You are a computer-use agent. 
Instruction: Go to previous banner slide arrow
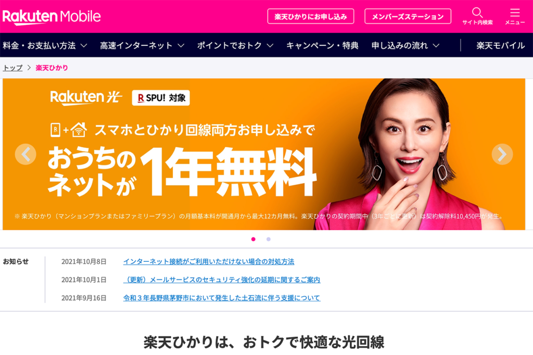click(x=26, y=155)
